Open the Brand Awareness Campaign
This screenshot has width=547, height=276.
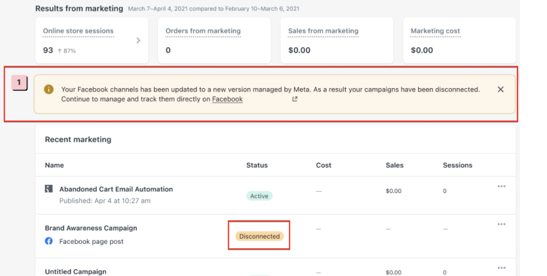click(91, 228)
